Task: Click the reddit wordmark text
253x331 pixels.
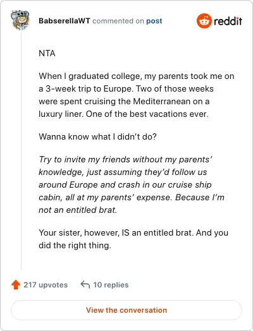Action: coord(228,21)
